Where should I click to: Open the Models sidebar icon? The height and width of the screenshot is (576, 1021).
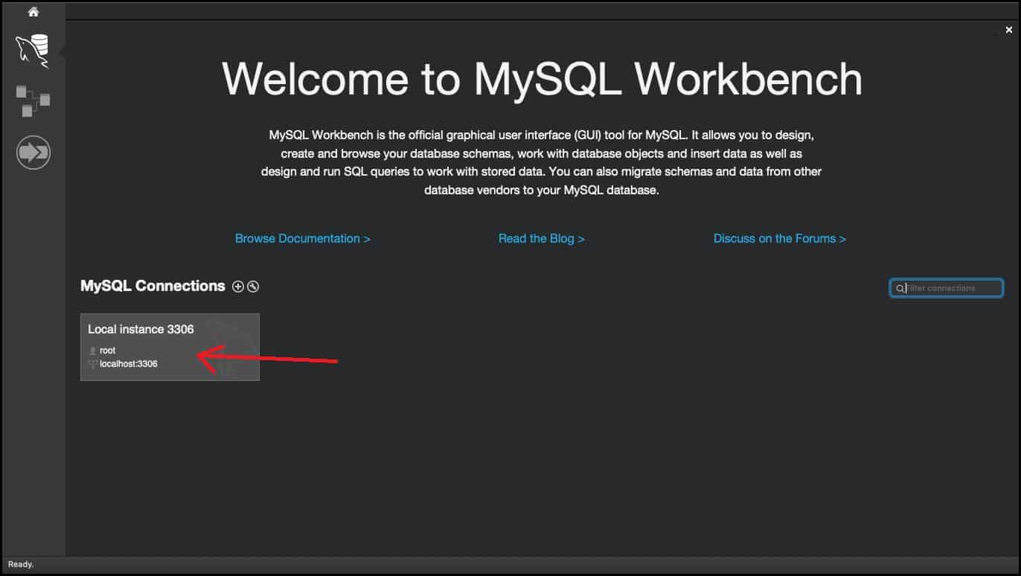[x=33, y=100]
